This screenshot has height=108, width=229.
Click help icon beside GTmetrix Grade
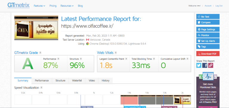(40, 53)
